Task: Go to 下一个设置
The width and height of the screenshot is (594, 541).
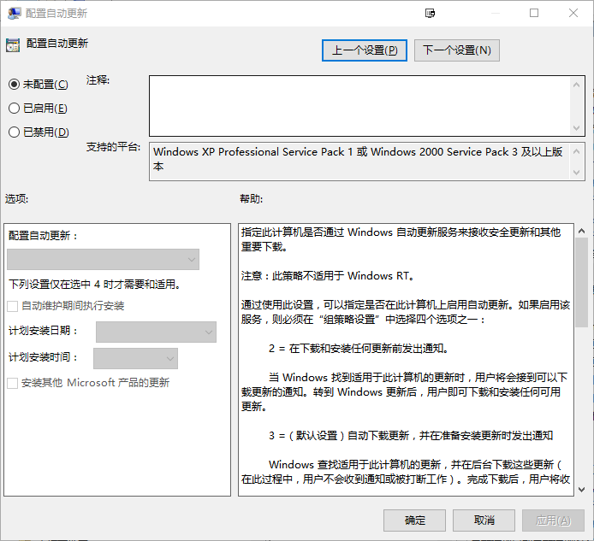Action: 457,50
